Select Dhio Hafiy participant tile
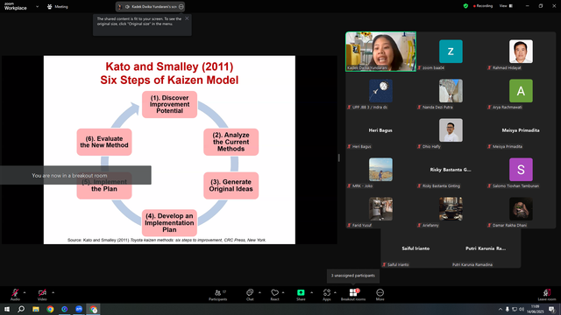The image size is (561, 315). point(451,130)
